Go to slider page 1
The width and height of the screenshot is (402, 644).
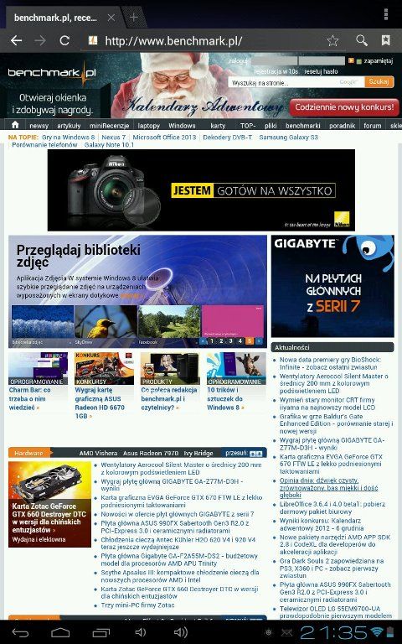pyautogui.click(x=212, y=341)
